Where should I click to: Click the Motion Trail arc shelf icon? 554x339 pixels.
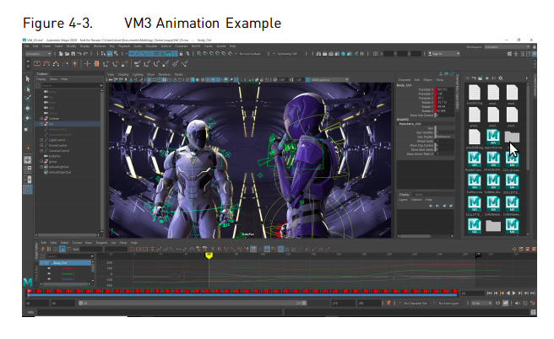point(46,64)
